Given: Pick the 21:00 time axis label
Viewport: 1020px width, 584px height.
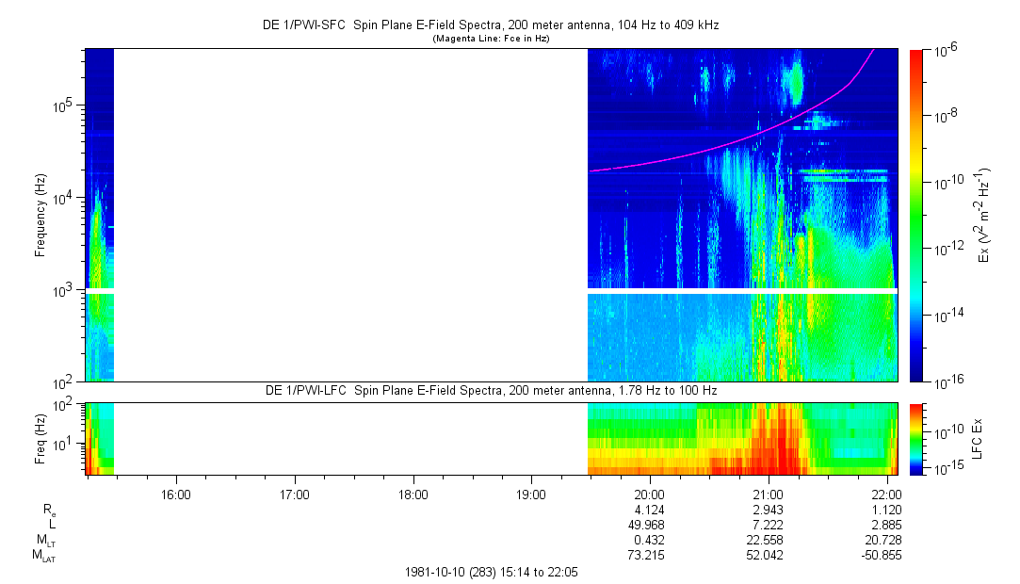Looking at the screenshot, I should [769, 495].
